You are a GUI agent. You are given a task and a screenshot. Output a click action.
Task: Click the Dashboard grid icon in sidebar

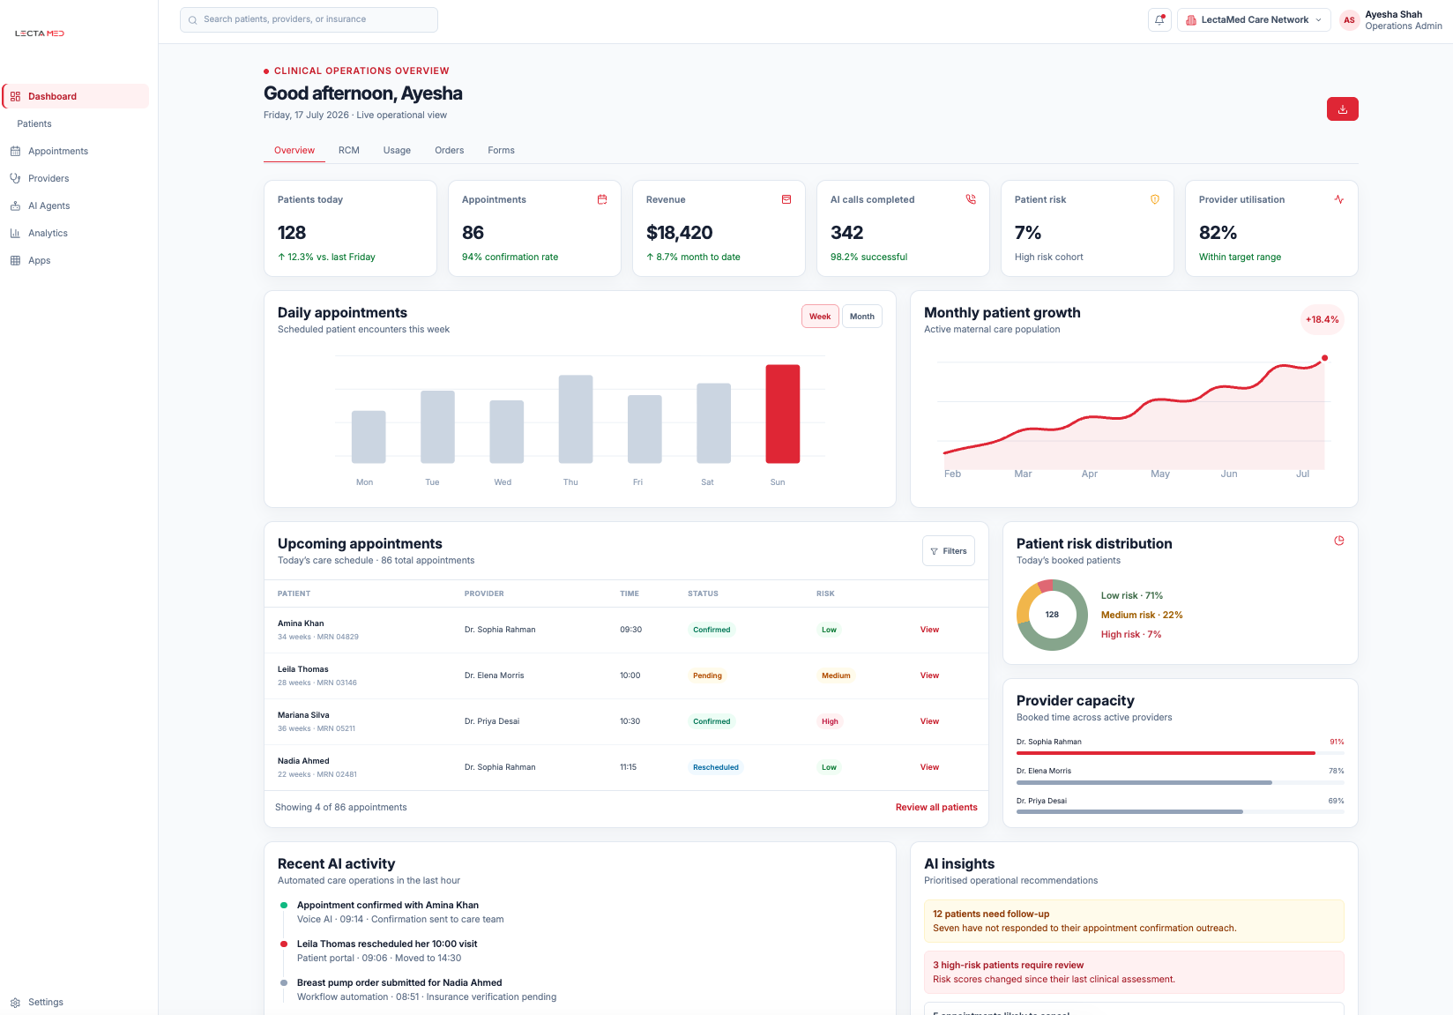click(15, 97)
